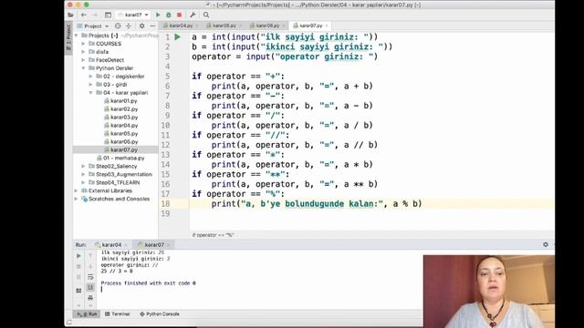This screenshot has height=328, width=584.
Task: Click the Run tool window button at bottom
Action: pyautogui.click(x=87, y=314)
